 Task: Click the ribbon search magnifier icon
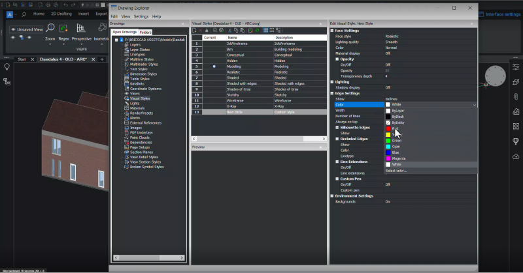(24, 14)
